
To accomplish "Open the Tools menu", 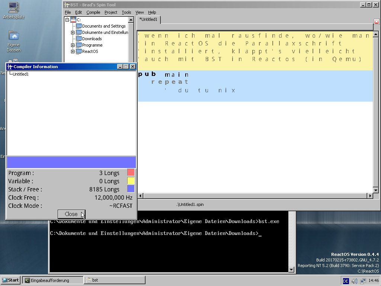I will point(127,12).
